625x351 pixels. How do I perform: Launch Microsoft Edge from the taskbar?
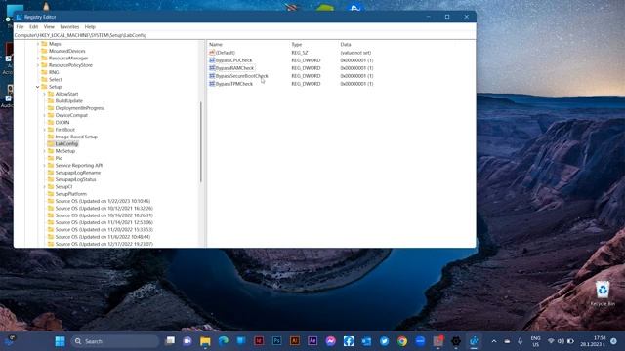(x=224, y=341)
